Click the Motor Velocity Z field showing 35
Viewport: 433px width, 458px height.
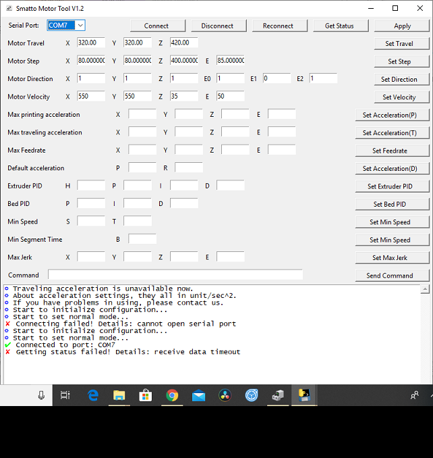pos(184,96)
